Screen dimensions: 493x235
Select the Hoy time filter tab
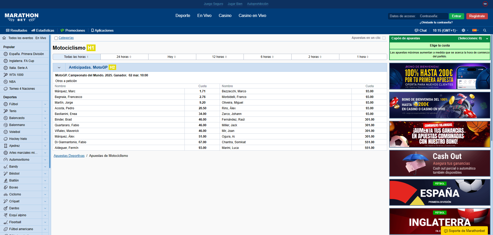[172, 57]
